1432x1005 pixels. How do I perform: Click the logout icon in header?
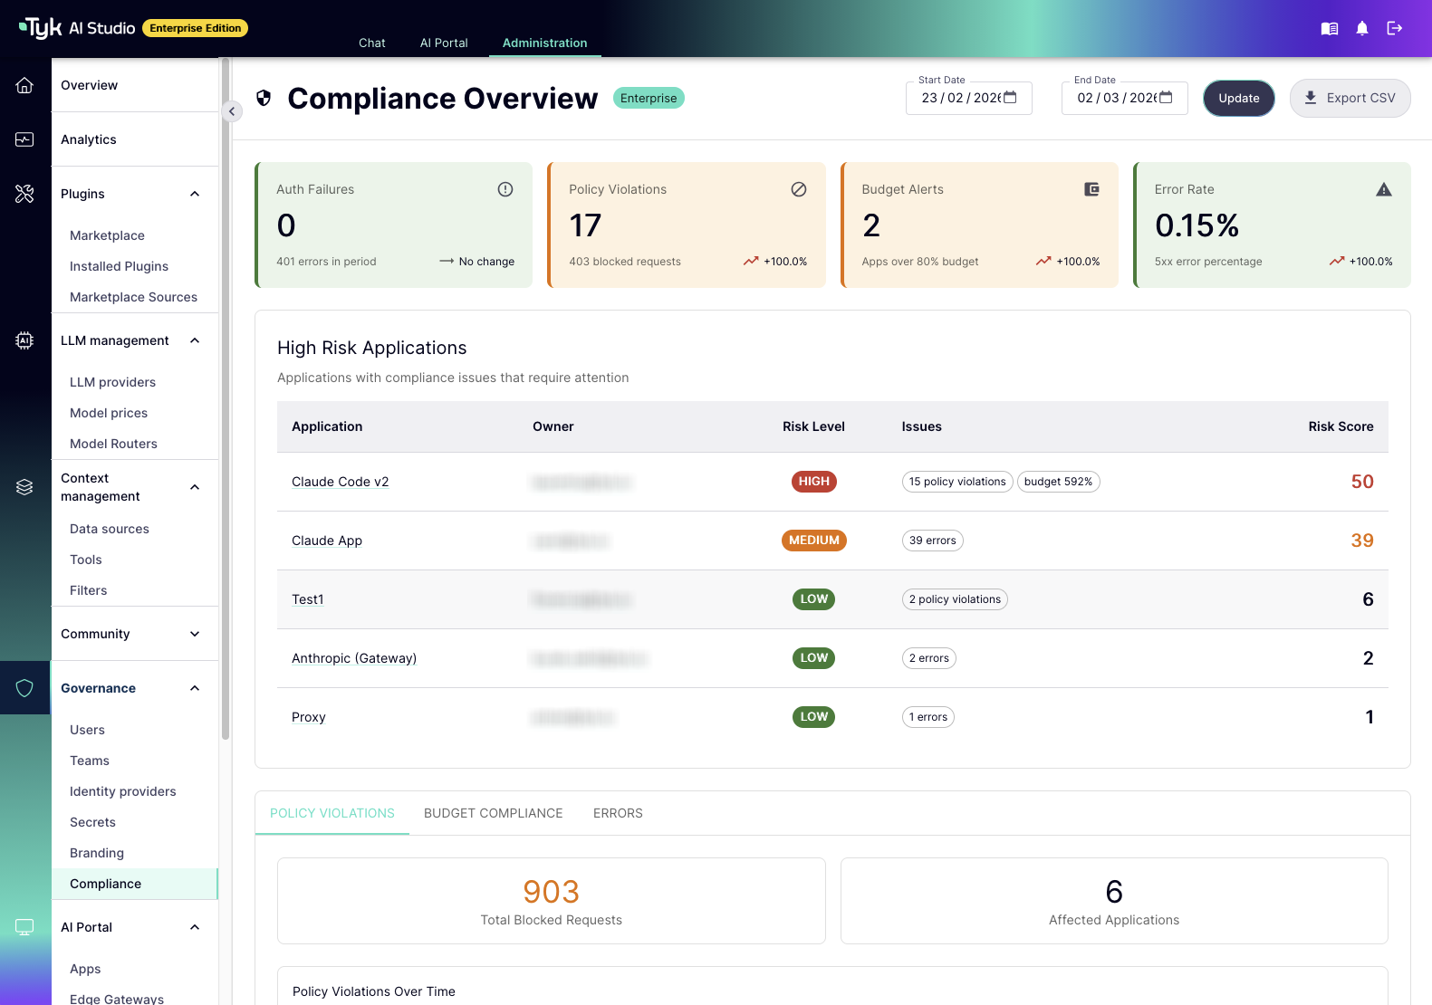tap(1394, 29)
